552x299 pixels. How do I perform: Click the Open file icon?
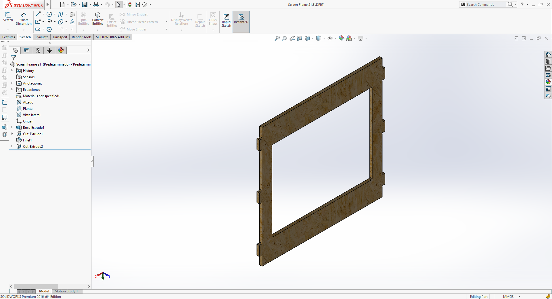coord(73,5)
